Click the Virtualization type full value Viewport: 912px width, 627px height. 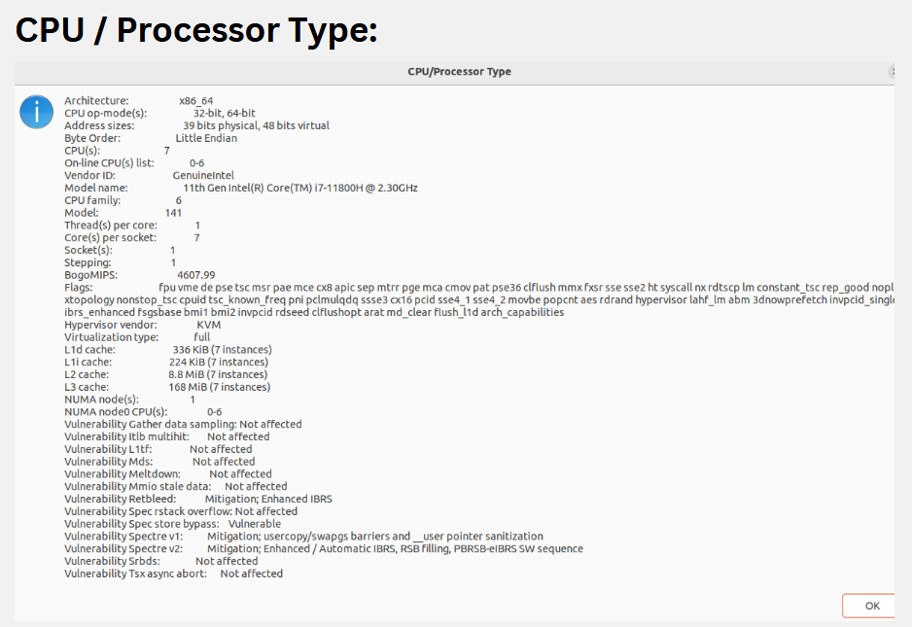point(202,337)
